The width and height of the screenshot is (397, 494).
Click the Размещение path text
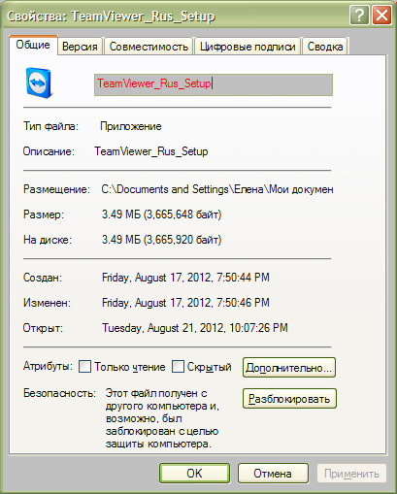point(217,189)
